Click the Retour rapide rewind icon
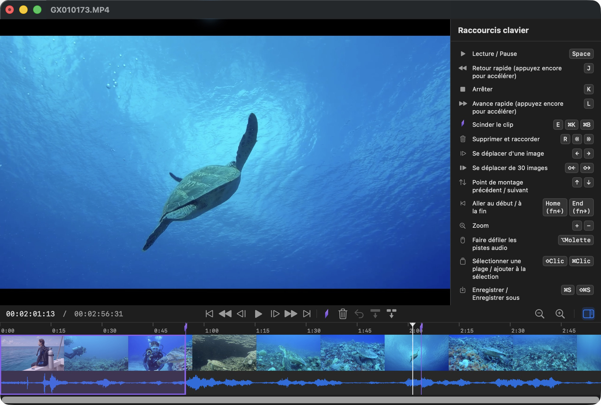 pos(463,68)
